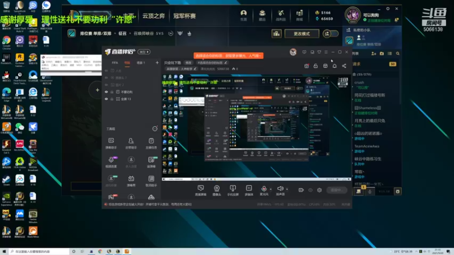
Task: Open the hamburger menu in streaming app title bar
Action: click(x=326, y=52)
